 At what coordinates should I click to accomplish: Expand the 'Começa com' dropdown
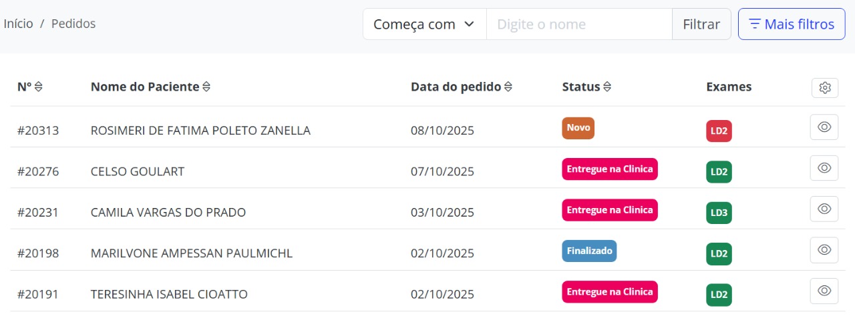tap(424, 25)
